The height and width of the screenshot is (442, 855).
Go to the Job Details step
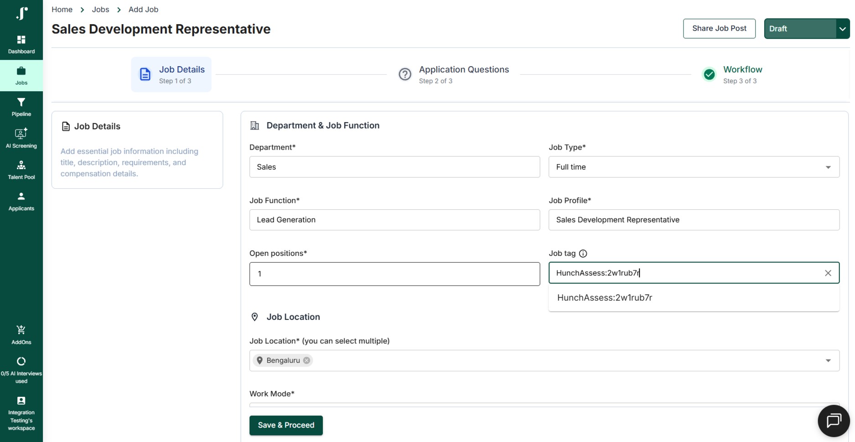click(171, 74)
